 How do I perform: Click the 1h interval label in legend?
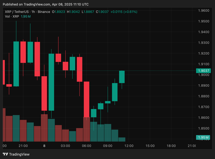[x=34, y=12]
